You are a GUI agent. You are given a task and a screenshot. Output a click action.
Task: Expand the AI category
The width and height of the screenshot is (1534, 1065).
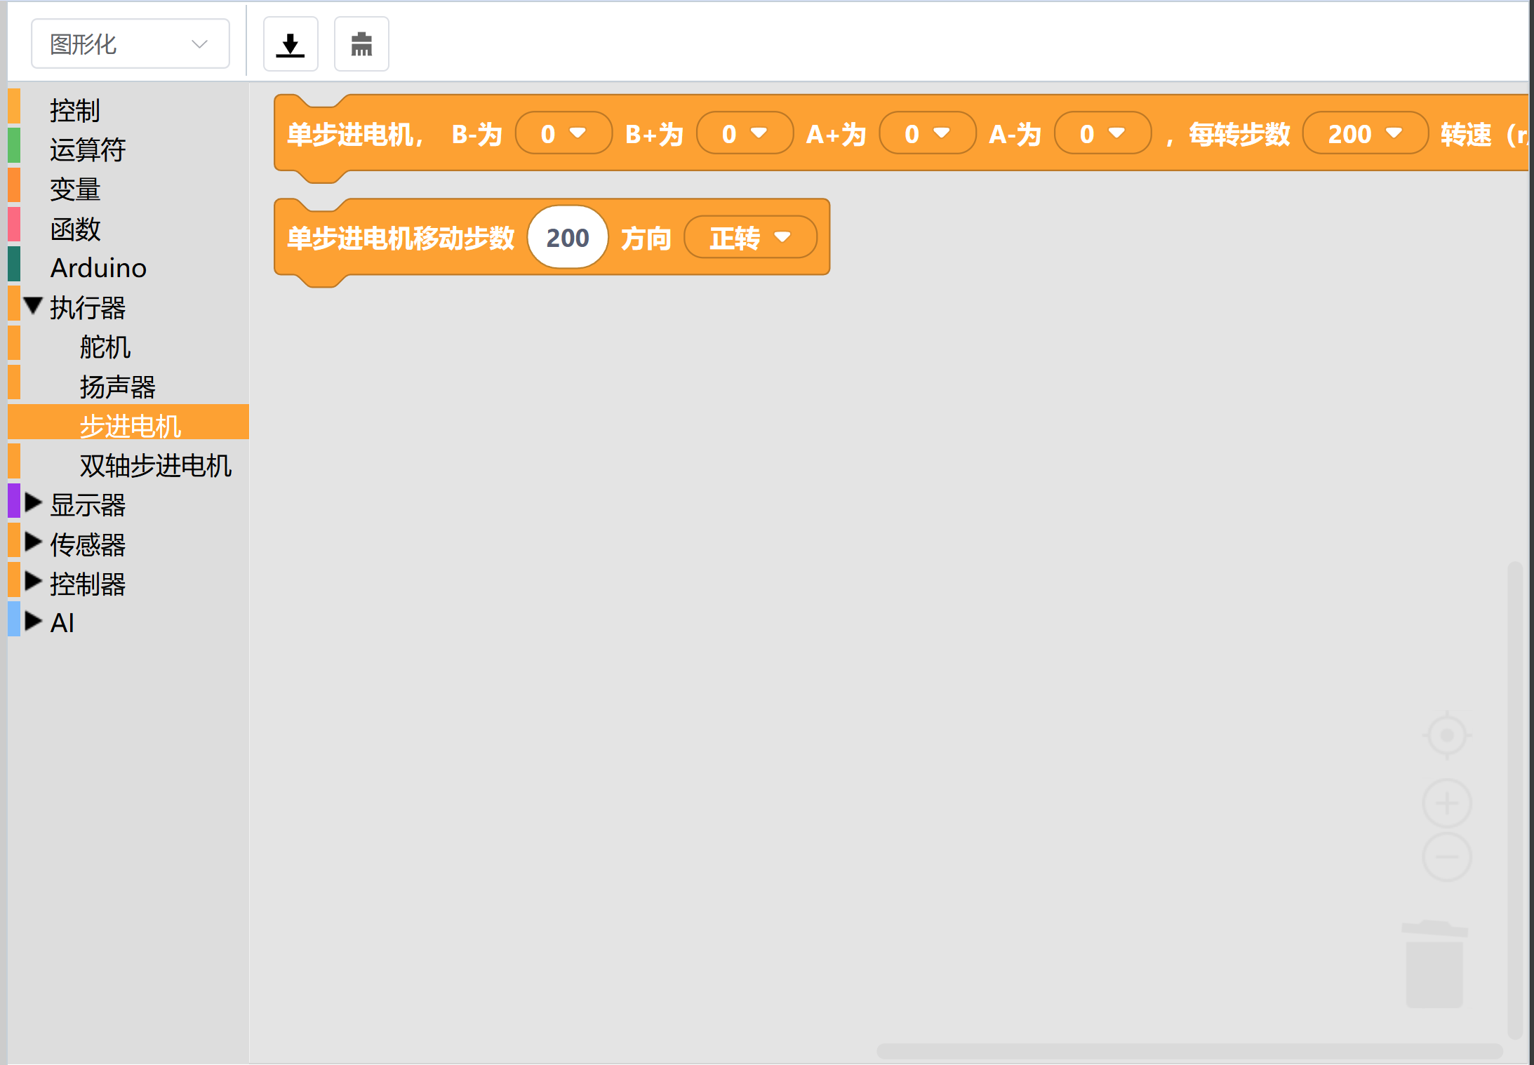click(x=33, y=622)
